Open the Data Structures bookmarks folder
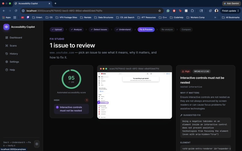The image size is (242, 151). click(x=104, y=17)
